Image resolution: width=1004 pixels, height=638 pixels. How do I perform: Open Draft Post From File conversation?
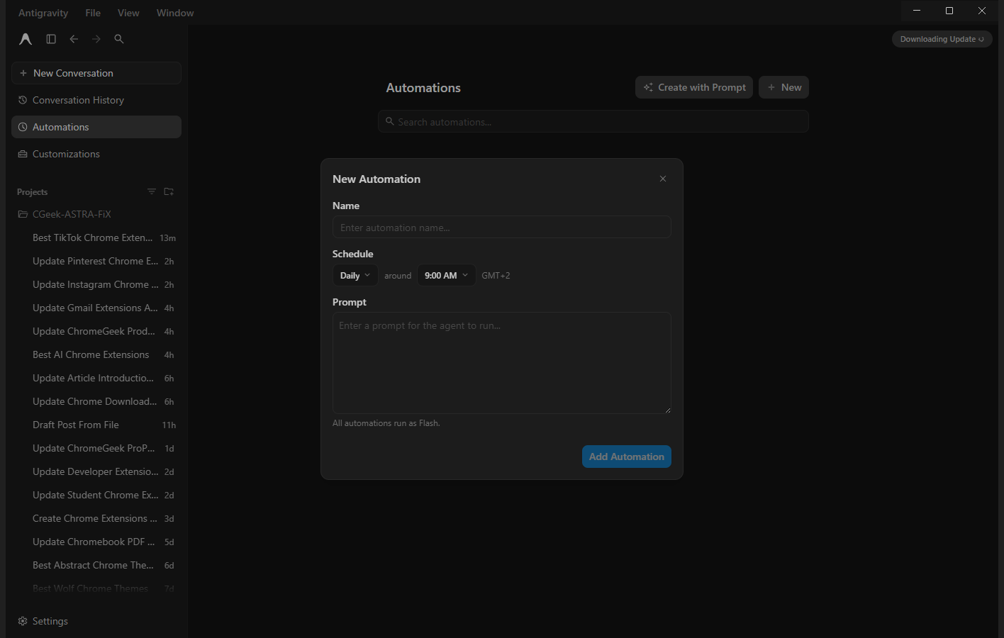pyautogui.click(x=96, y=425)
